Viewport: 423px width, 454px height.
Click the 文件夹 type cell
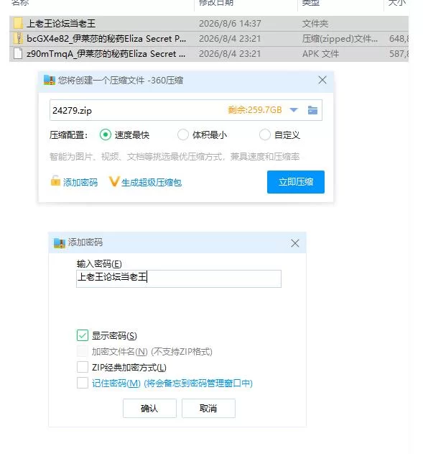coord(315,24)
